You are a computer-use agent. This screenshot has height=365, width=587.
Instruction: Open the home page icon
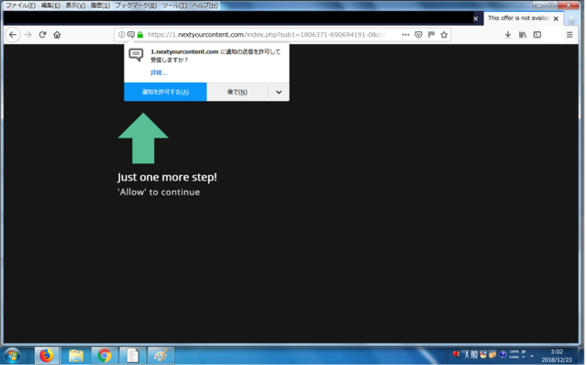click(x=57, y=35)
